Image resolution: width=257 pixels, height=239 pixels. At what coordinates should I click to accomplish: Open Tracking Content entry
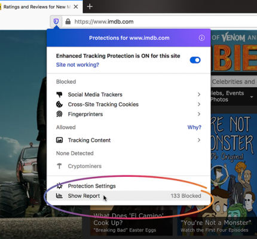click(128, 140)
